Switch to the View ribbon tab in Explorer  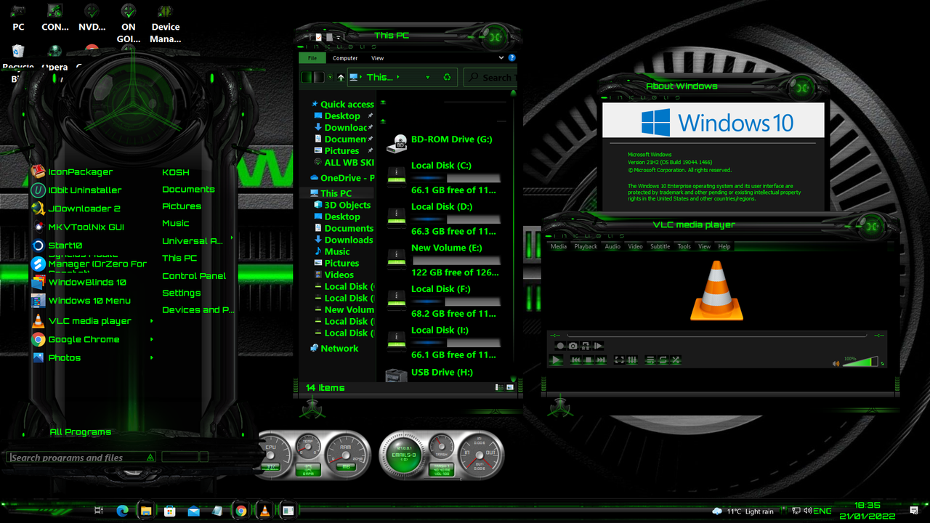tap(377, 58)
